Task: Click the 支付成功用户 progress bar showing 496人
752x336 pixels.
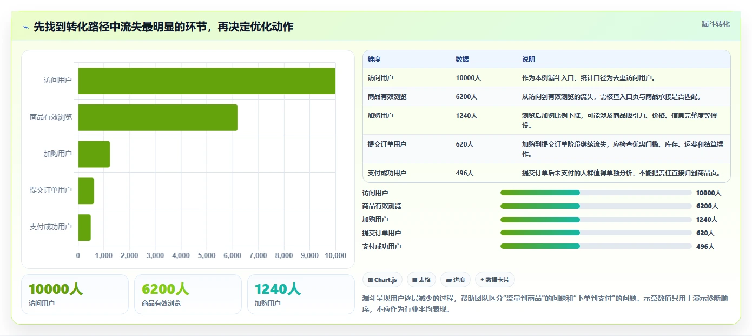Action: 596,246
